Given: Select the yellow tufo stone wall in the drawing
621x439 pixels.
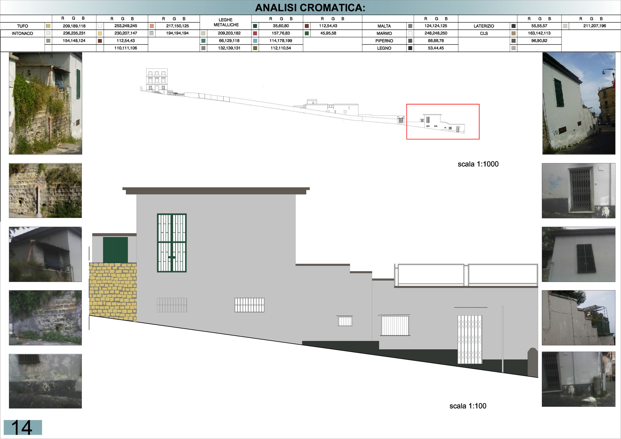Looking at the screenshot, I should pos(113,291).
